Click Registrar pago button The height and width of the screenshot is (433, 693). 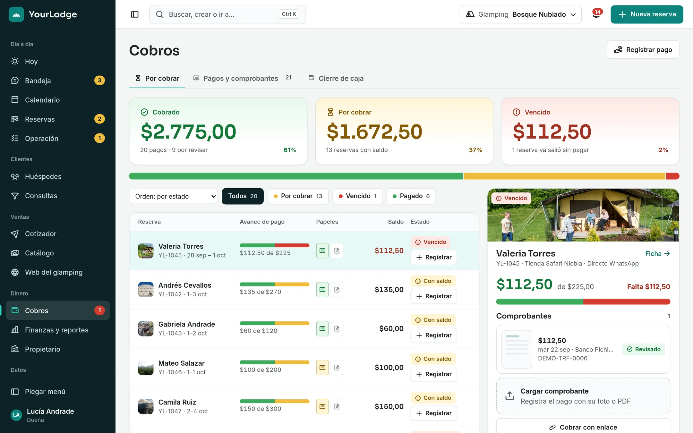(643, 50)
